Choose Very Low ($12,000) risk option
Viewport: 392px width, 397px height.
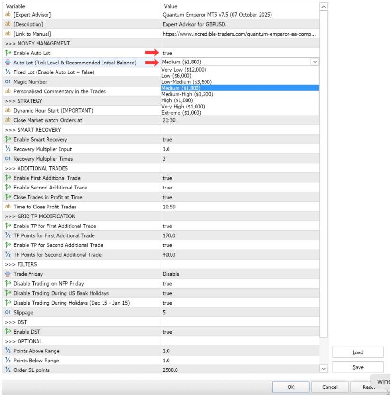point(240,70)
